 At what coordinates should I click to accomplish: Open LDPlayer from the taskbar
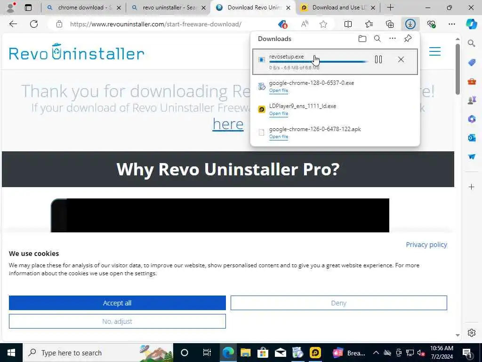315,353
